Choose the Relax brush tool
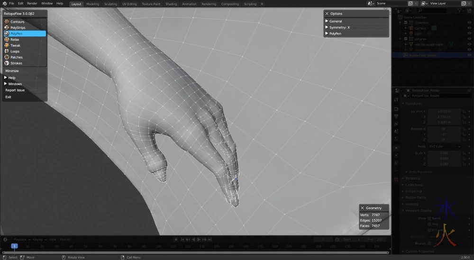The width and height of the screenshot is (474, 260). [x=15, y=40]
